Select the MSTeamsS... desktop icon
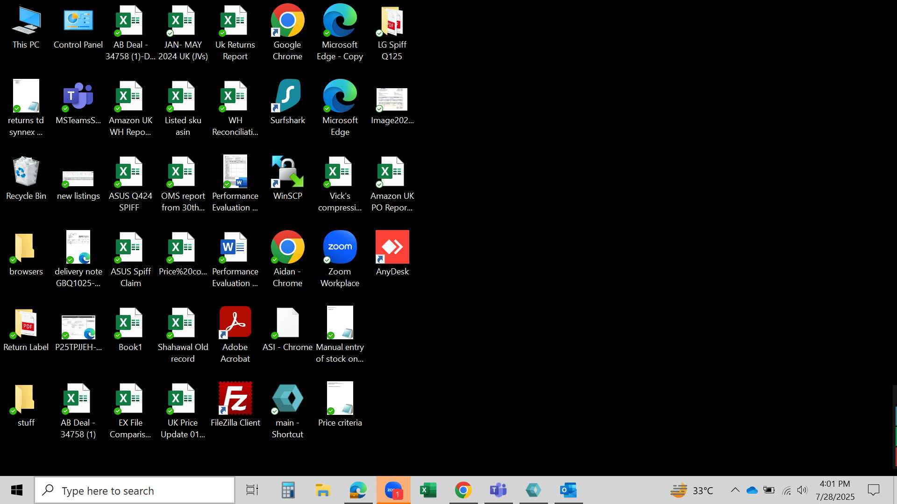Viewport: 897px width, 504px height. (x=78, y=104)
